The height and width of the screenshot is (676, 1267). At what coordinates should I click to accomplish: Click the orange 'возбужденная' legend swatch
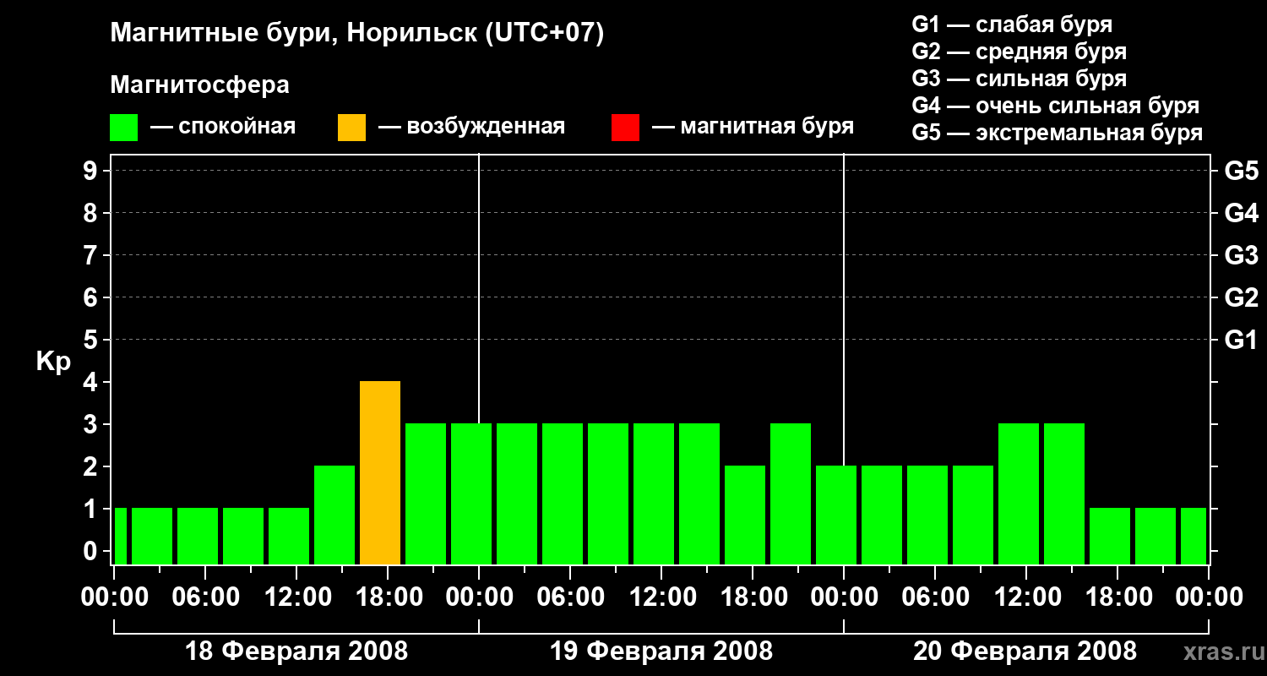(351, 128)
